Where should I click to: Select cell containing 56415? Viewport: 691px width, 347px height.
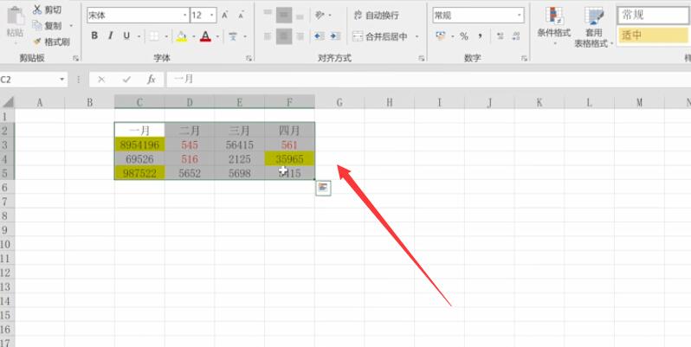tap(239, 145)
